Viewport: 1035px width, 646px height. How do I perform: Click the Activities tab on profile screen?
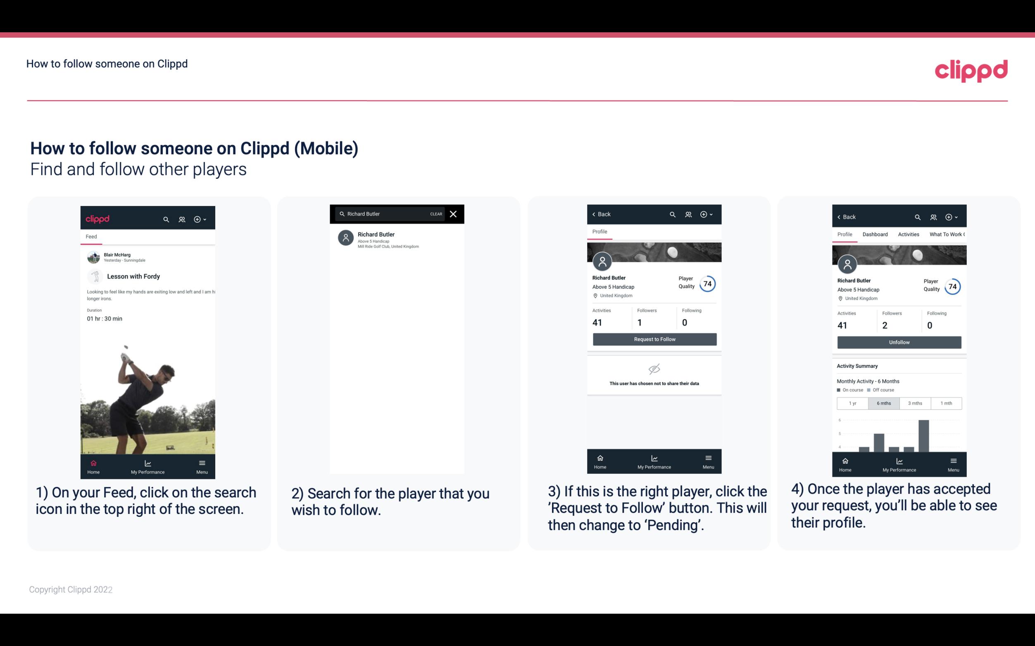click(908, 234)
